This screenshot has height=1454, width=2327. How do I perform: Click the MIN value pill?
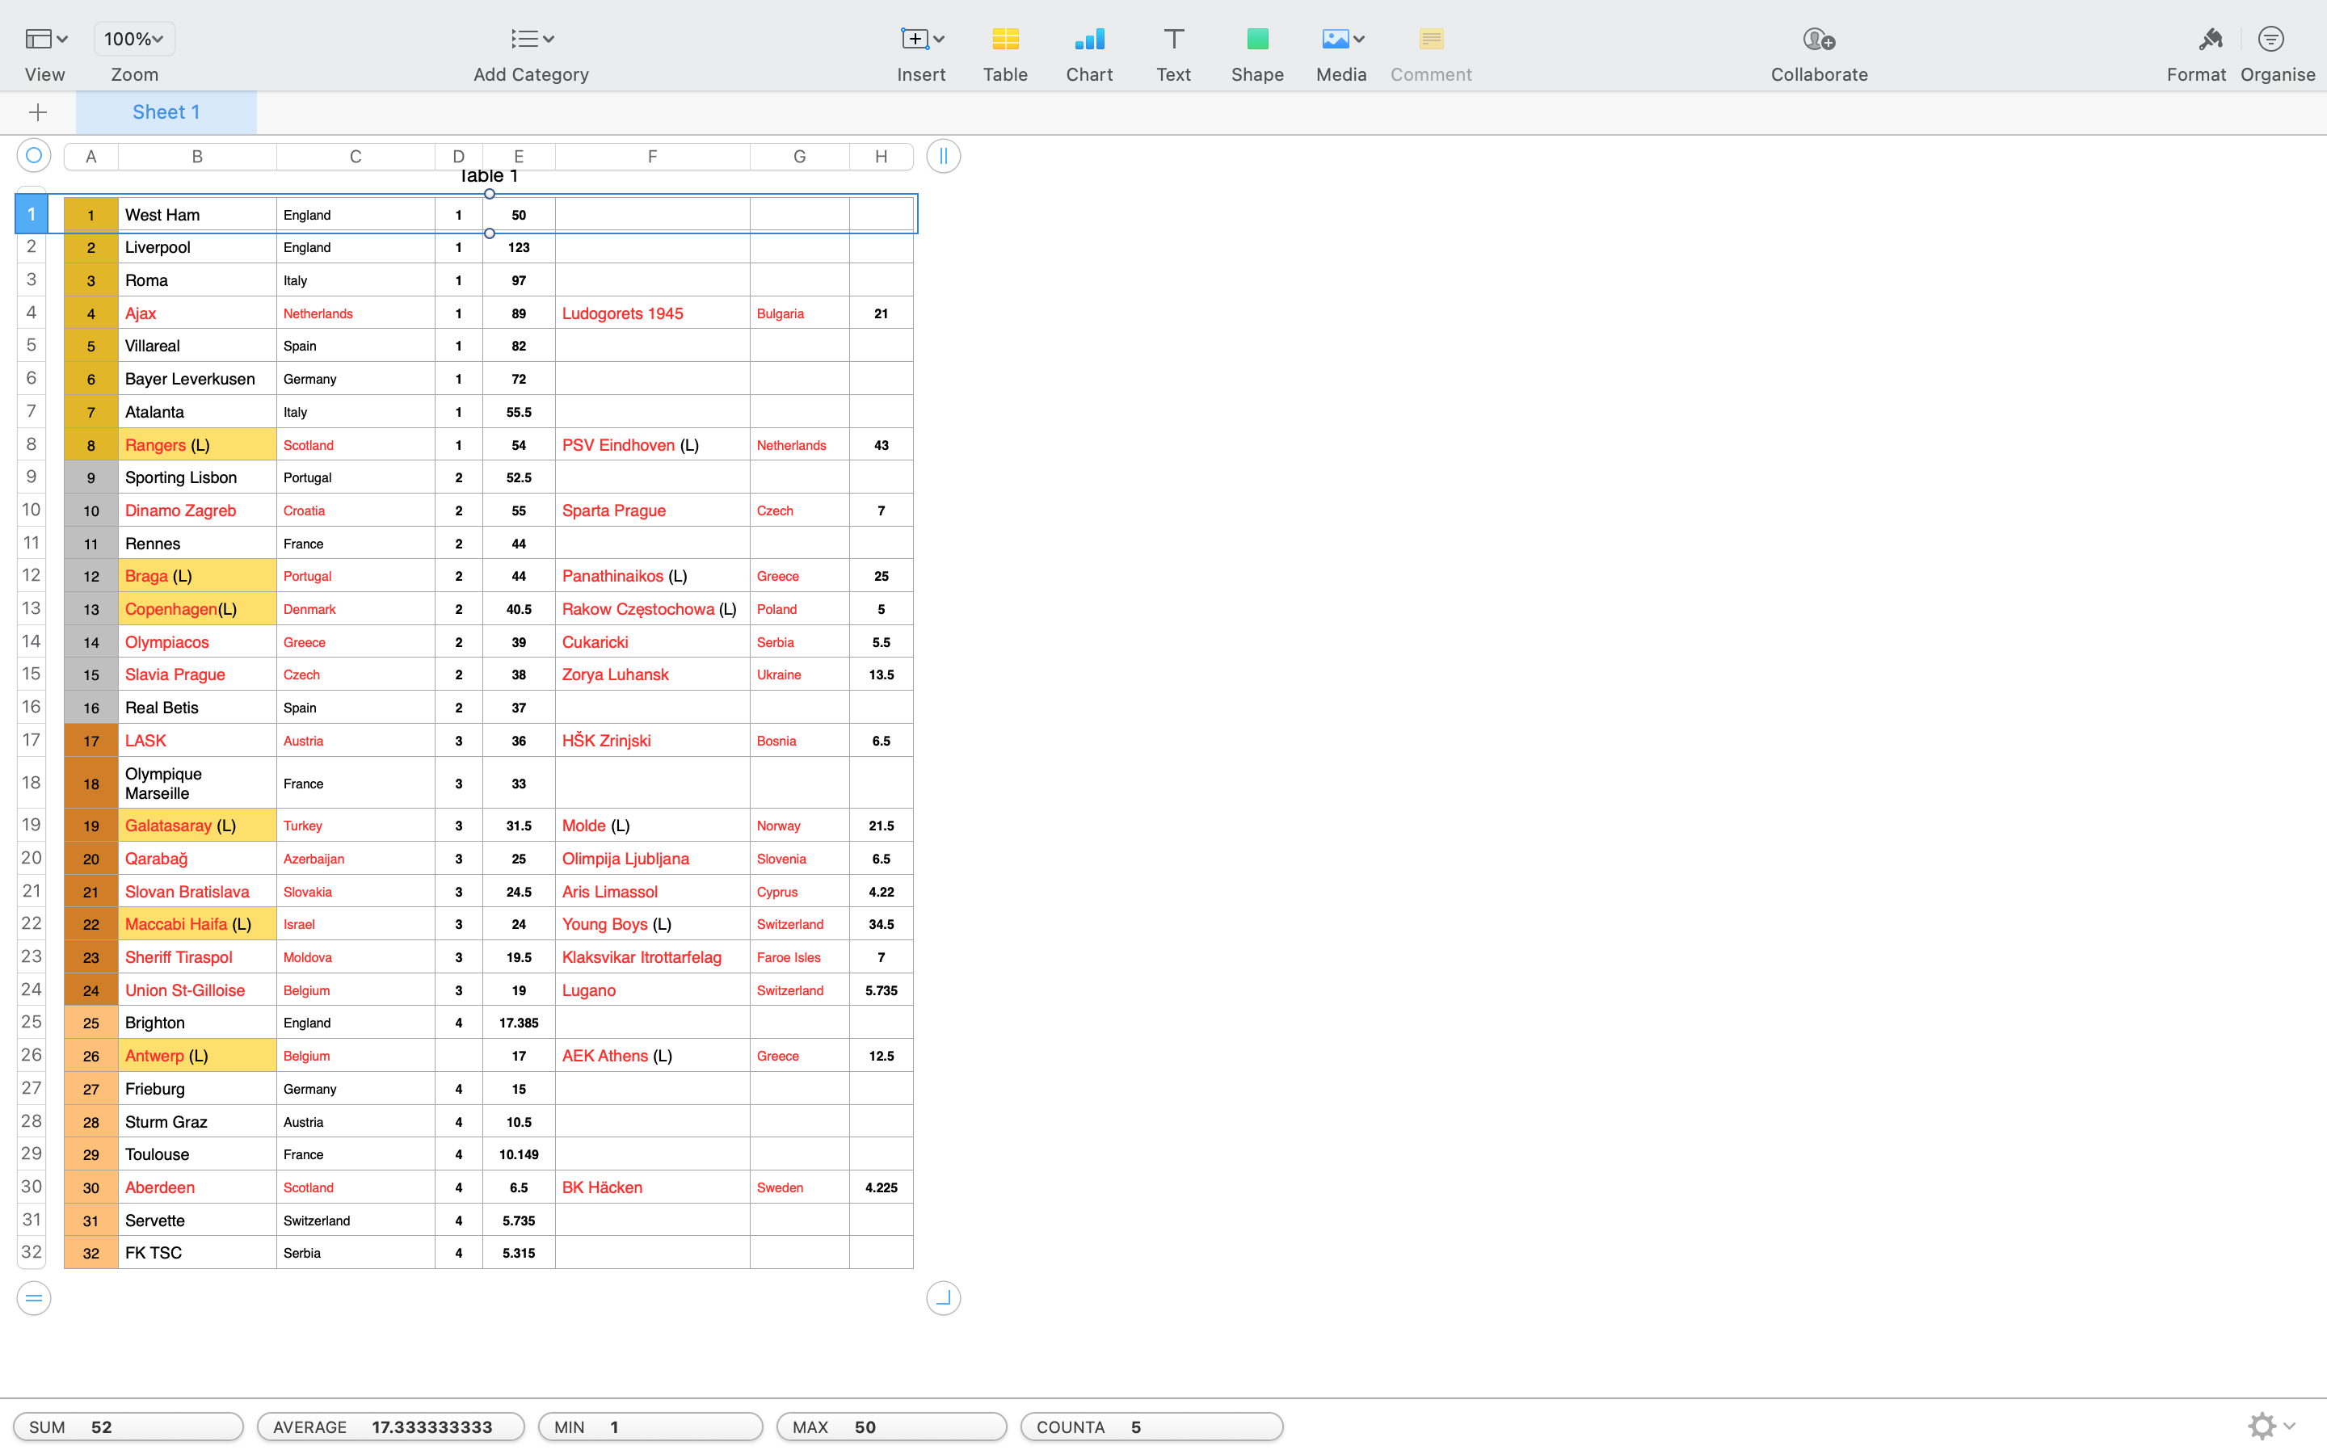pos(650,1427)
